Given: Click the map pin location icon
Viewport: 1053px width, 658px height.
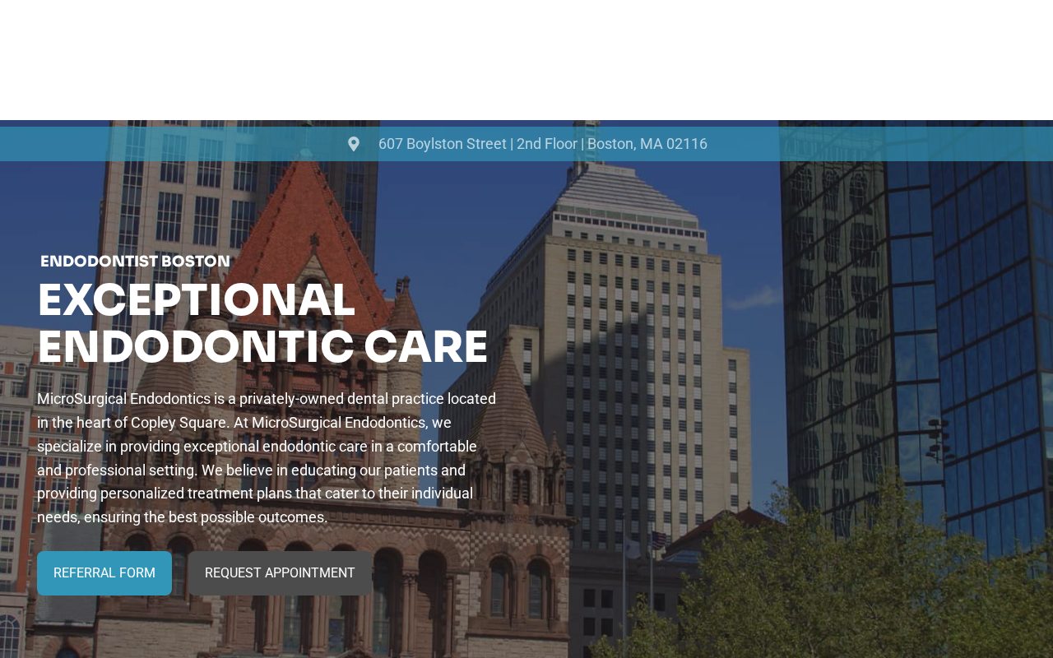Looking at the screenshot, I should coord(354,144).
